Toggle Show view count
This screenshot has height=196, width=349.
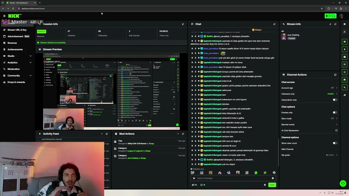[x=335, y=143]
